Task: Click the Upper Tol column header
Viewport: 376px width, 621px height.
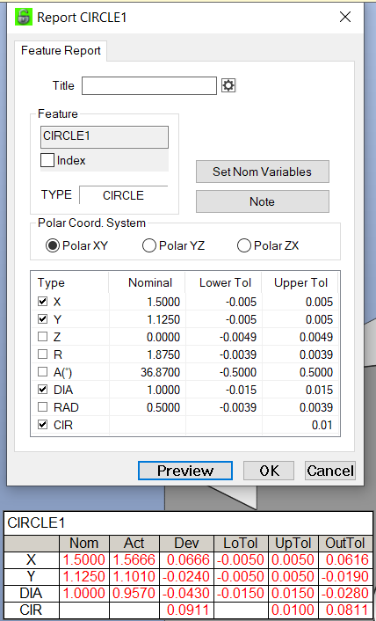Action: coord(300,282)
